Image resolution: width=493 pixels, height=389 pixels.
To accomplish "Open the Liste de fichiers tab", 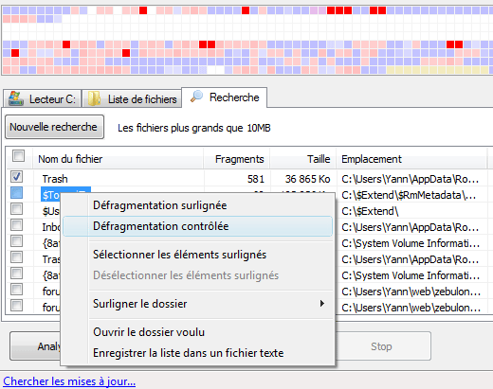I will point(132,98).
